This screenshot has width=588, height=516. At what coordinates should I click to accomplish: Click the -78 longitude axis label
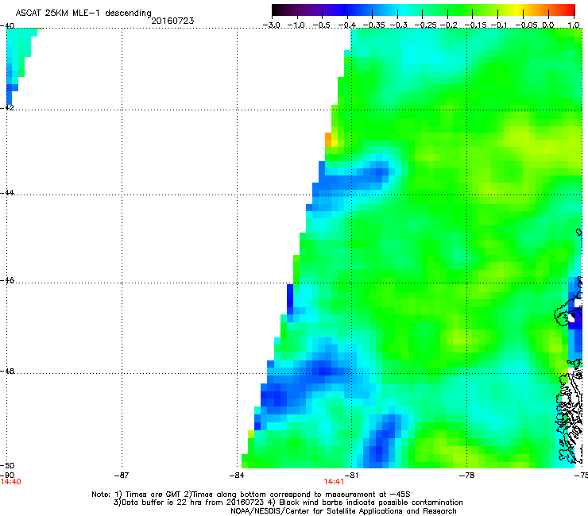(467, 476)
